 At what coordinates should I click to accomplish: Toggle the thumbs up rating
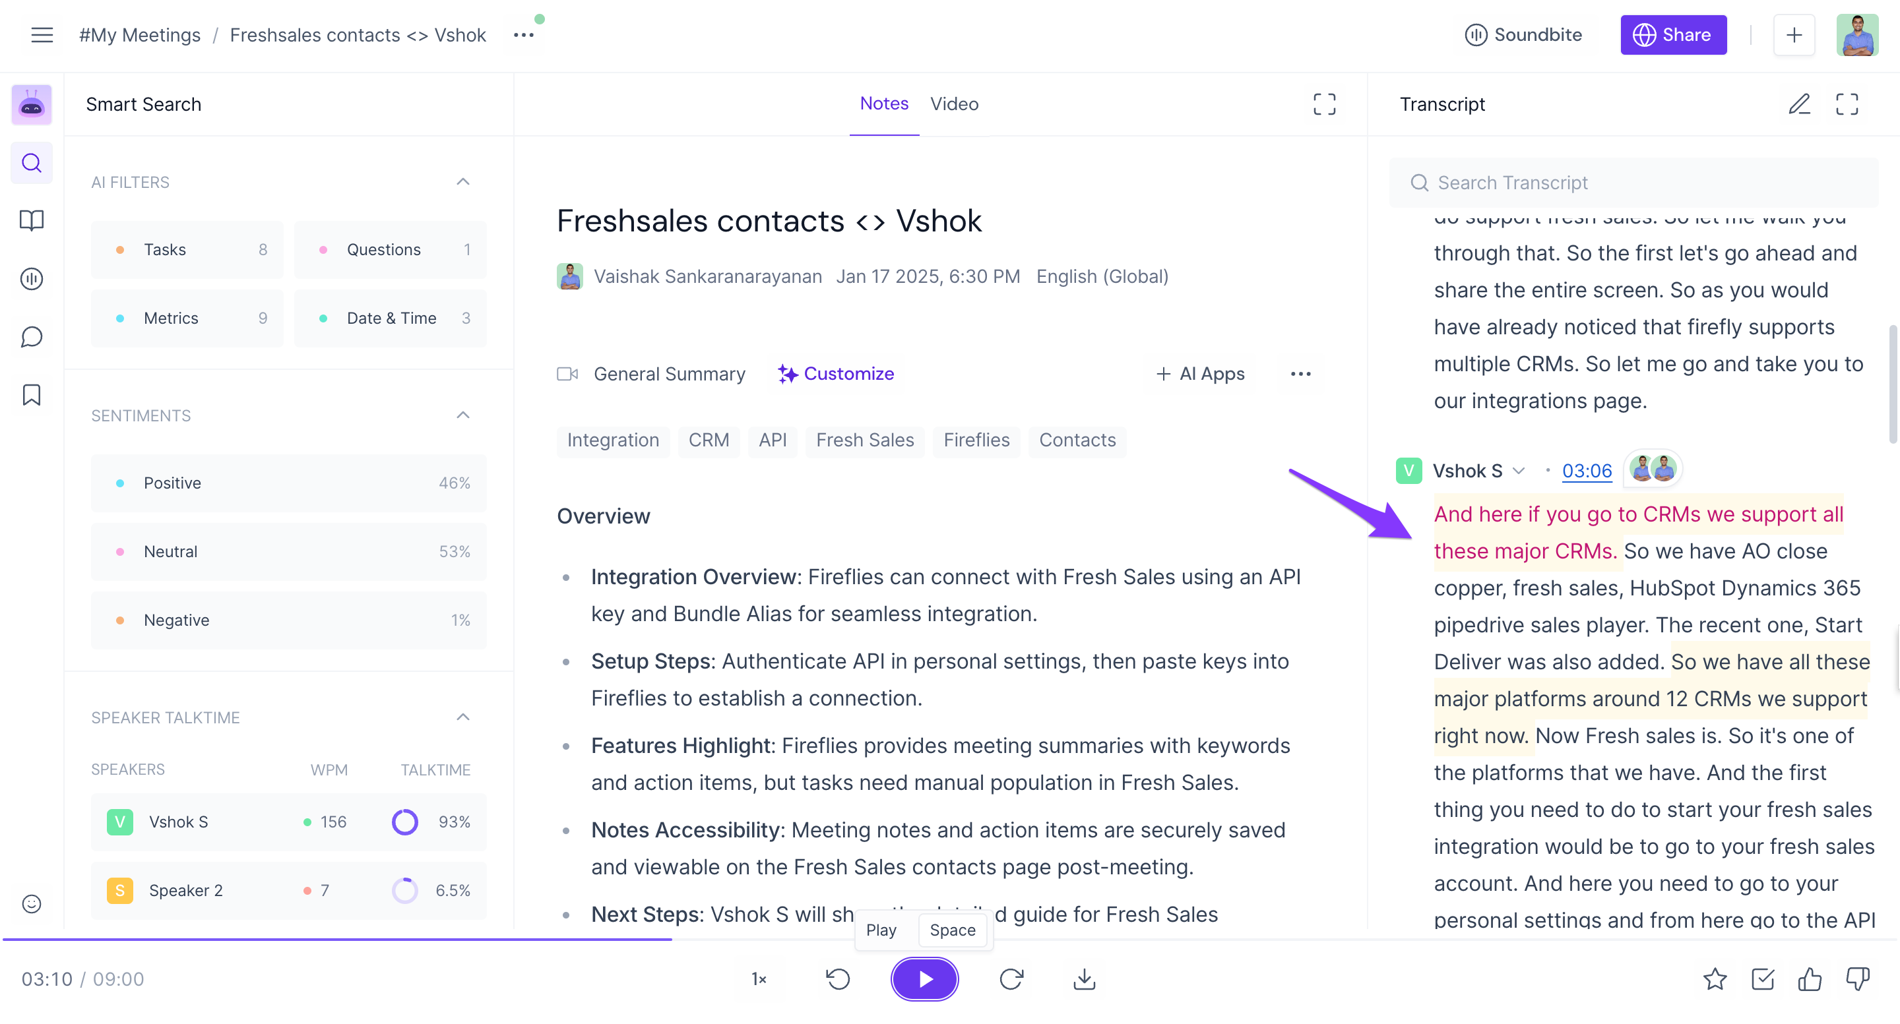tap(1810, 979)
